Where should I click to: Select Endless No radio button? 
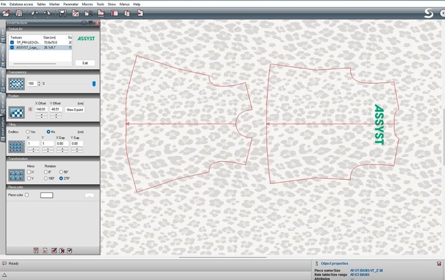pos(48,132)
